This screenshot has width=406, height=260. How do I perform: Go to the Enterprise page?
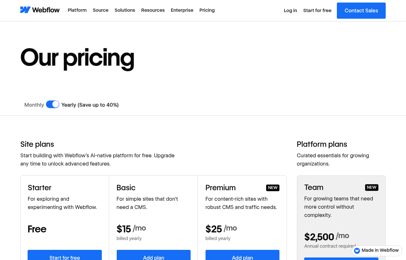(182, 10)
